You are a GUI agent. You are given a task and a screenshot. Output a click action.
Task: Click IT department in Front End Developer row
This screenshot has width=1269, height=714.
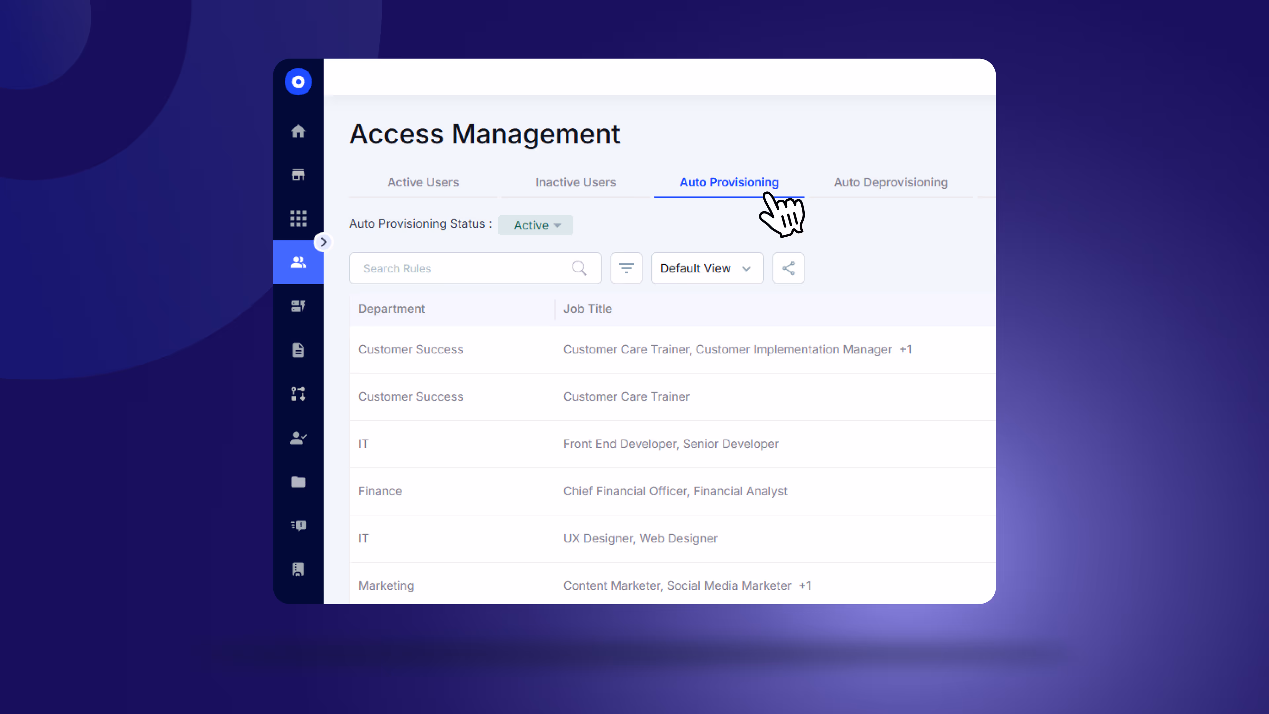[363, 444]
